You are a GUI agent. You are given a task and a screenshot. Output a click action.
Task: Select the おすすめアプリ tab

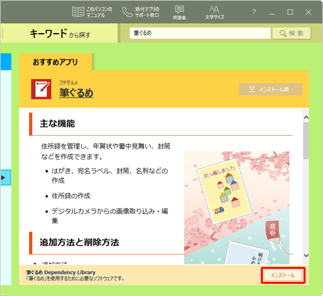[x=56, y=62]
